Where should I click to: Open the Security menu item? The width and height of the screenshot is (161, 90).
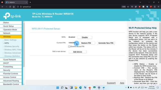(x=11, y=70)
